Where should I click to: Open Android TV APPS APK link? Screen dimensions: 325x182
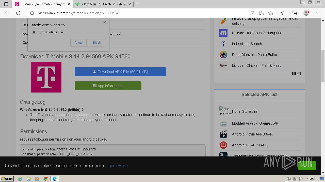[250, 145]
